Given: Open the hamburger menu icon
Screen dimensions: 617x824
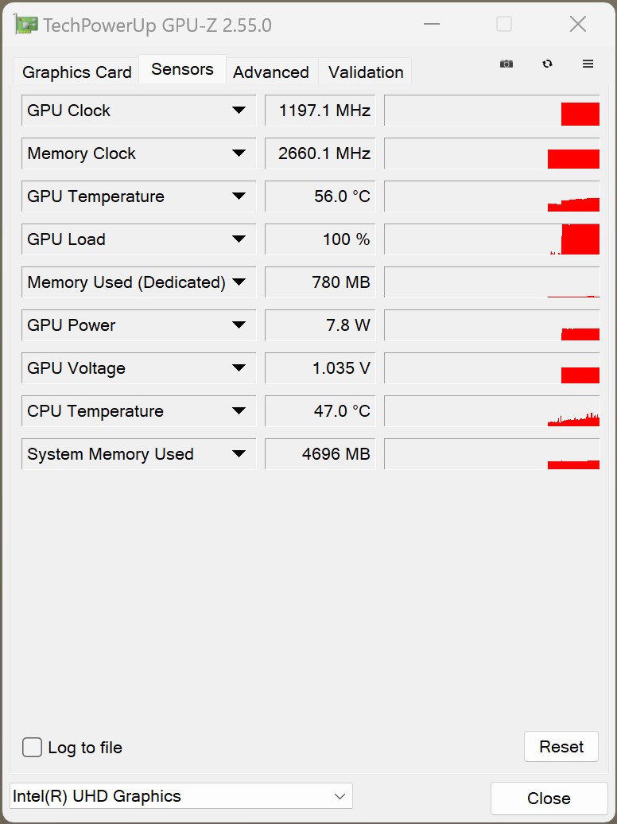Looking at the screenshot, I should coord(588,64).
